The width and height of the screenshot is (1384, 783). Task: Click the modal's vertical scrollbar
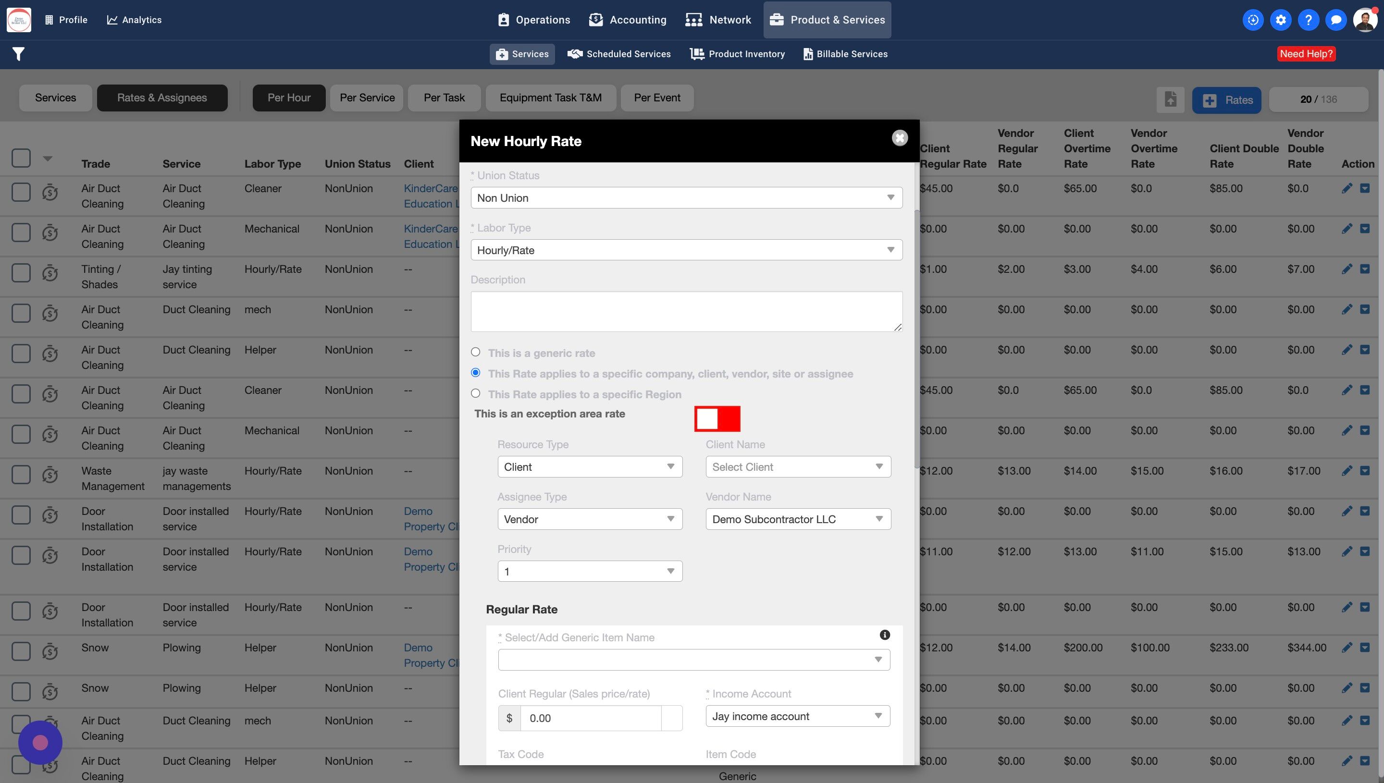click(x=916, y=339)
